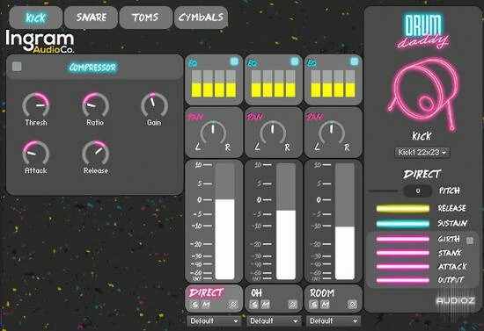
Task: Mute the Direct channel
Action: [x=206, y=305]
